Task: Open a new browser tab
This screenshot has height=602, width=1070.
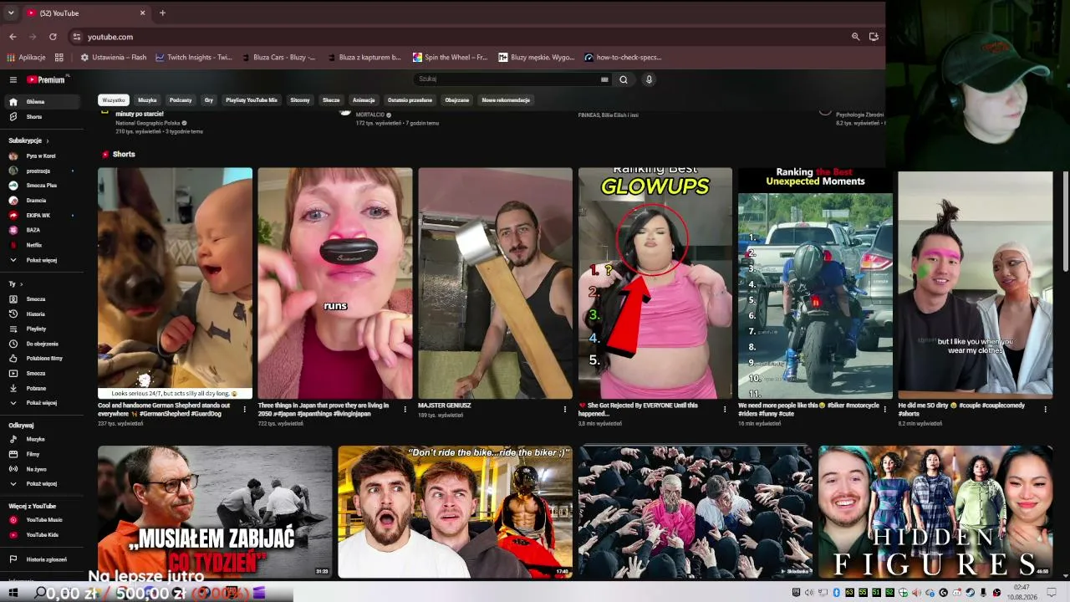Action: [x=162, y=13]
